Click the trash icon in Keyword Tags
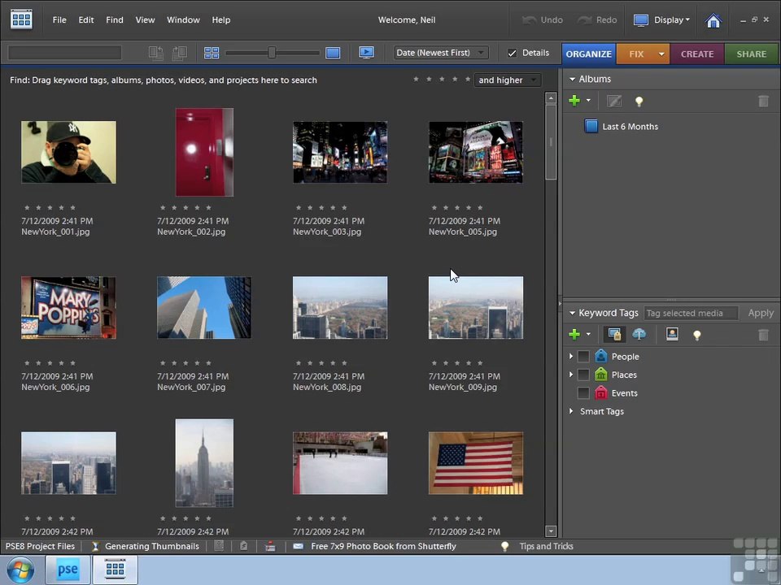Viewport: 781px width, 585px height. pyautogui.click(x=763, y=335)
